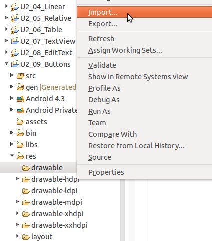Viewport: 212px width, 241px height.
Task: Select the U2_09_Buttons project name
Action: 45,64
